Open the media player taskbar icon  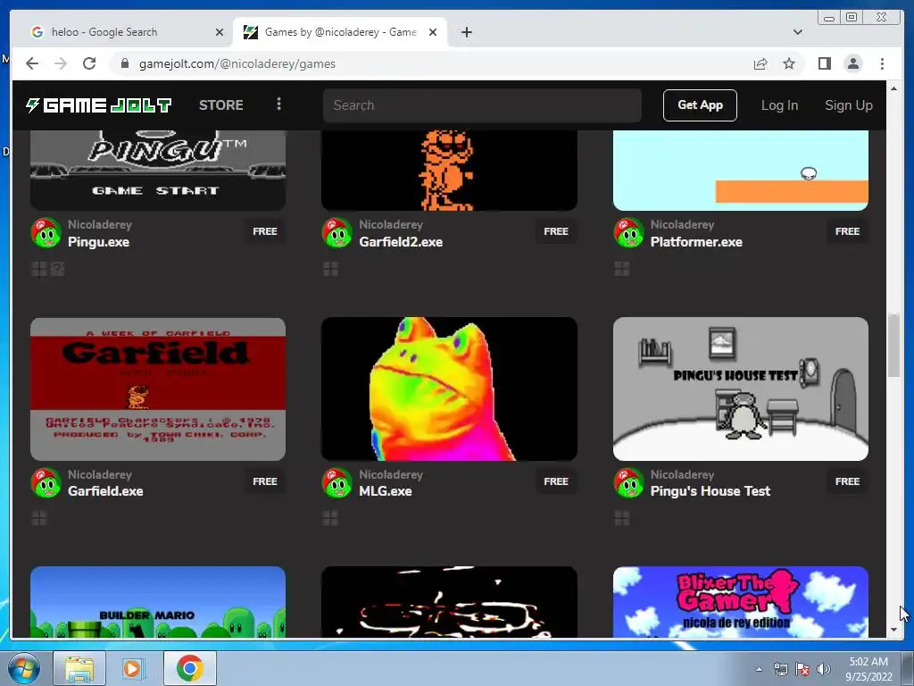pos(132,668)
